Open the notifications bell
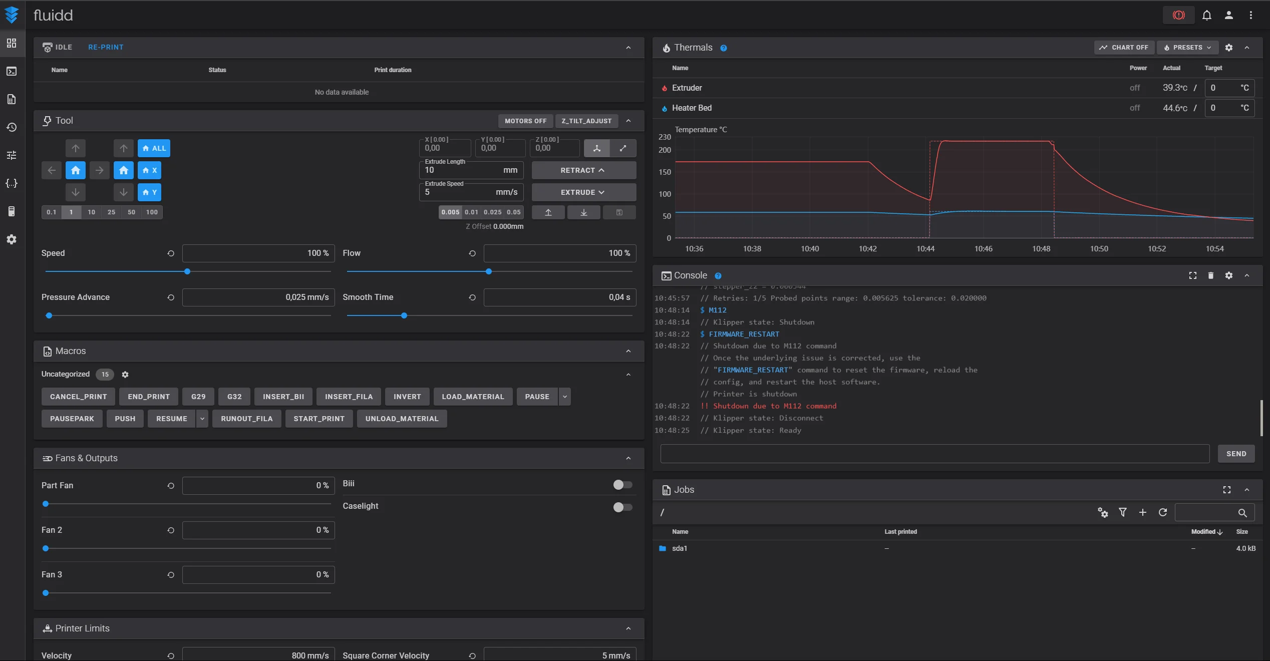 pos(1207,15)
